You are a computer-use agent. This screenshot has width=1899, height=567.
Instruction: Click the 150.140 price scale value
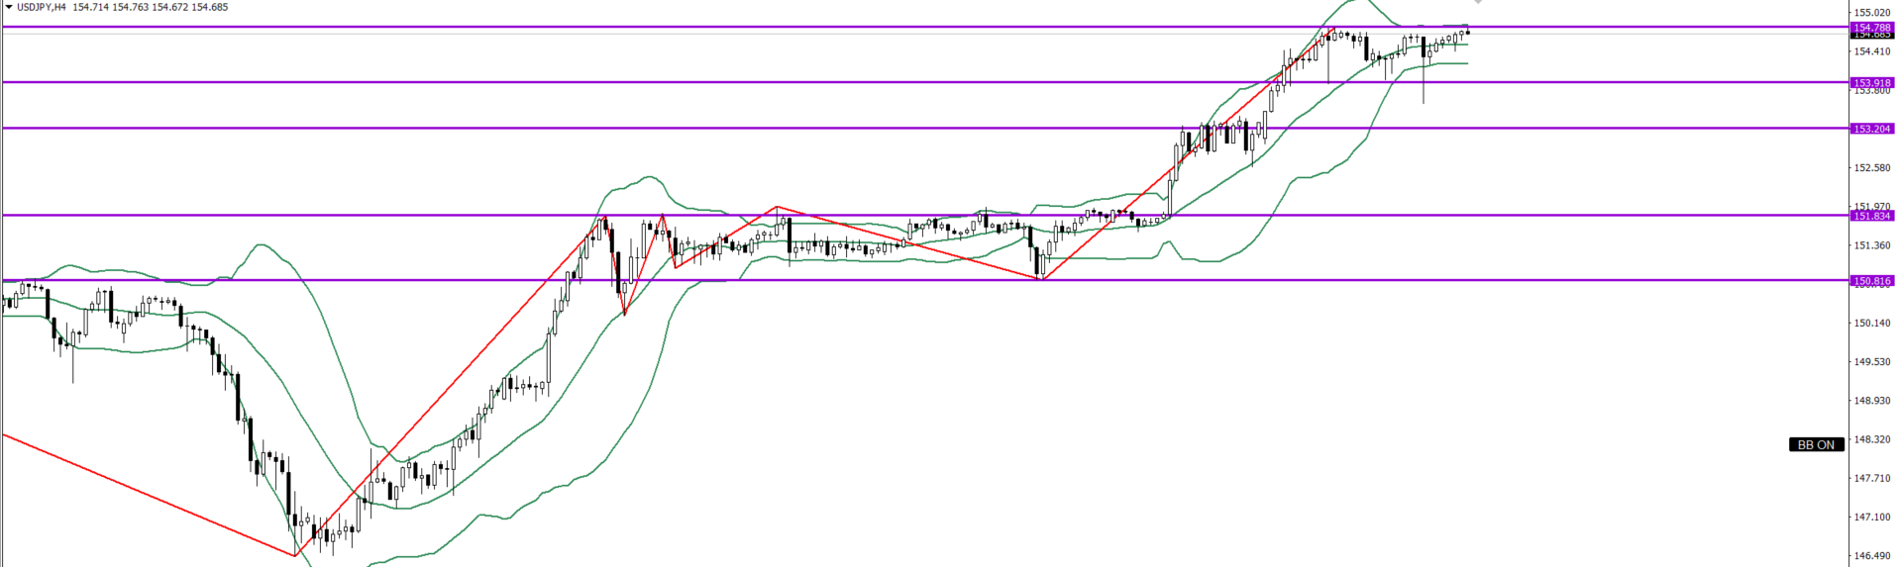(1872, 323)
